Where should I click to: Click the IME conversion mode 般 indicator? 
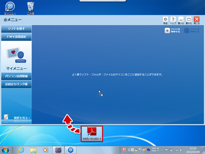132,150
